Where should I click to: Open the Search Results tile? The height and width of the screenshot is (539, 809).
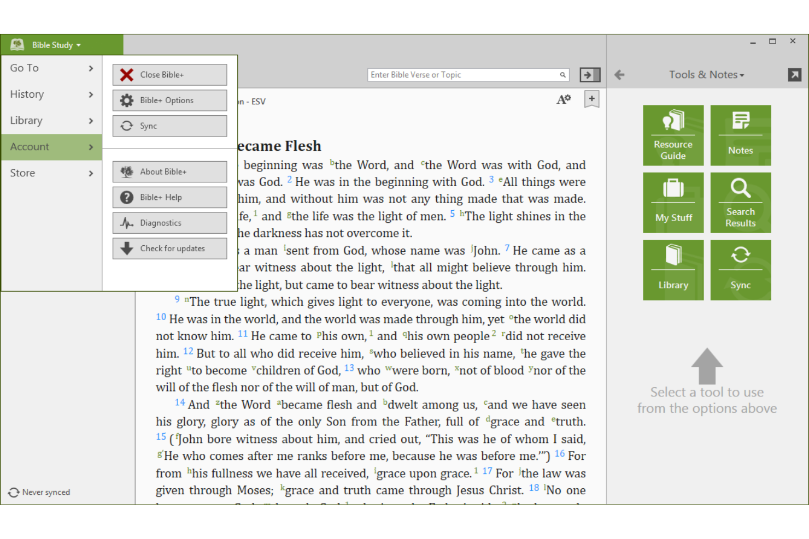point(741,203)
